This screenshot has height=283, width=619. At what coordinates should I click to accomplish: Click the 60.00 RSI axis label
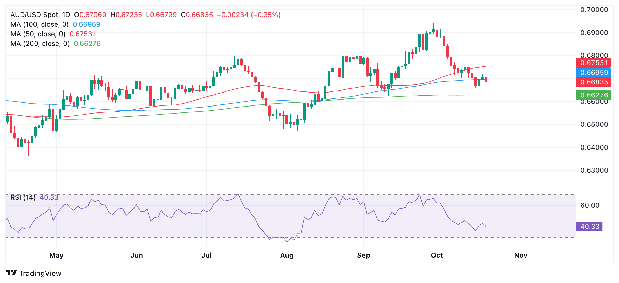coord(590,205)
